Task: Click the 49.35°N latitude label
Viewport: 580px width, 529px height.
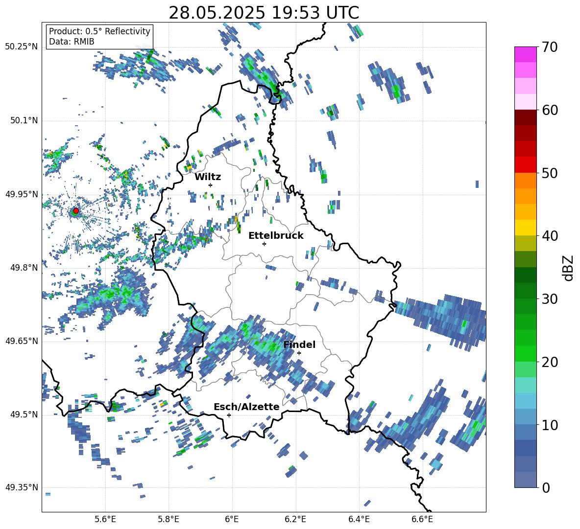Action: pyautogui.click(x=22, y=487)
